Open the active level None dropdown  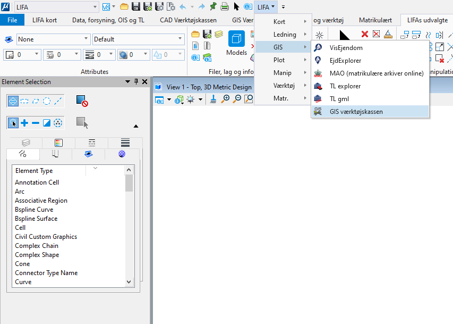click(53, 39)
